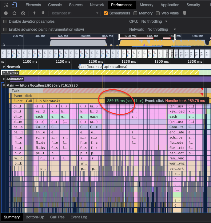Select the per...ork flame block

177,169
